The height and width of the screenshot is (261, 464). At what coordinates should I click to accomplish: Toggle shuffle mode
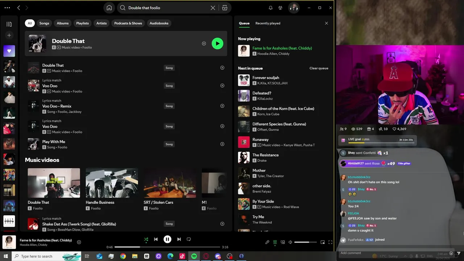(146, 239)
